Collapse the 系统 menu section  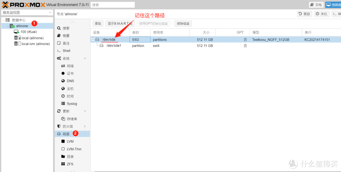[x=85, y=59]
